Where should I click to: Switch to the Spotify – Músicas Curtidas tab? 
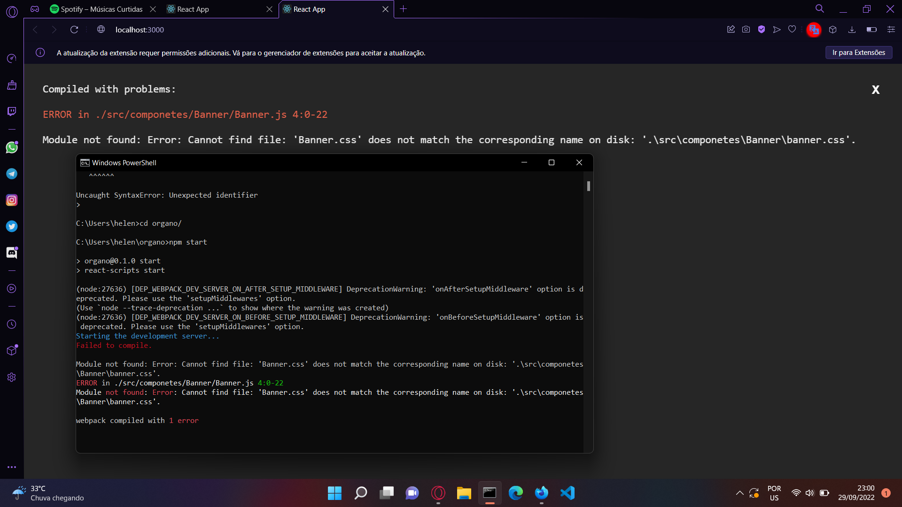click(96, 9)
